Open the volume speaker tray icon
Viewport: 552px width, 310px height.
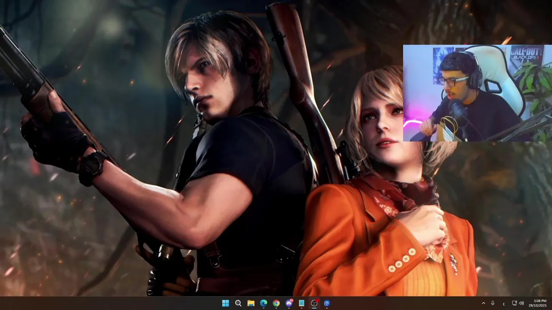521,303
